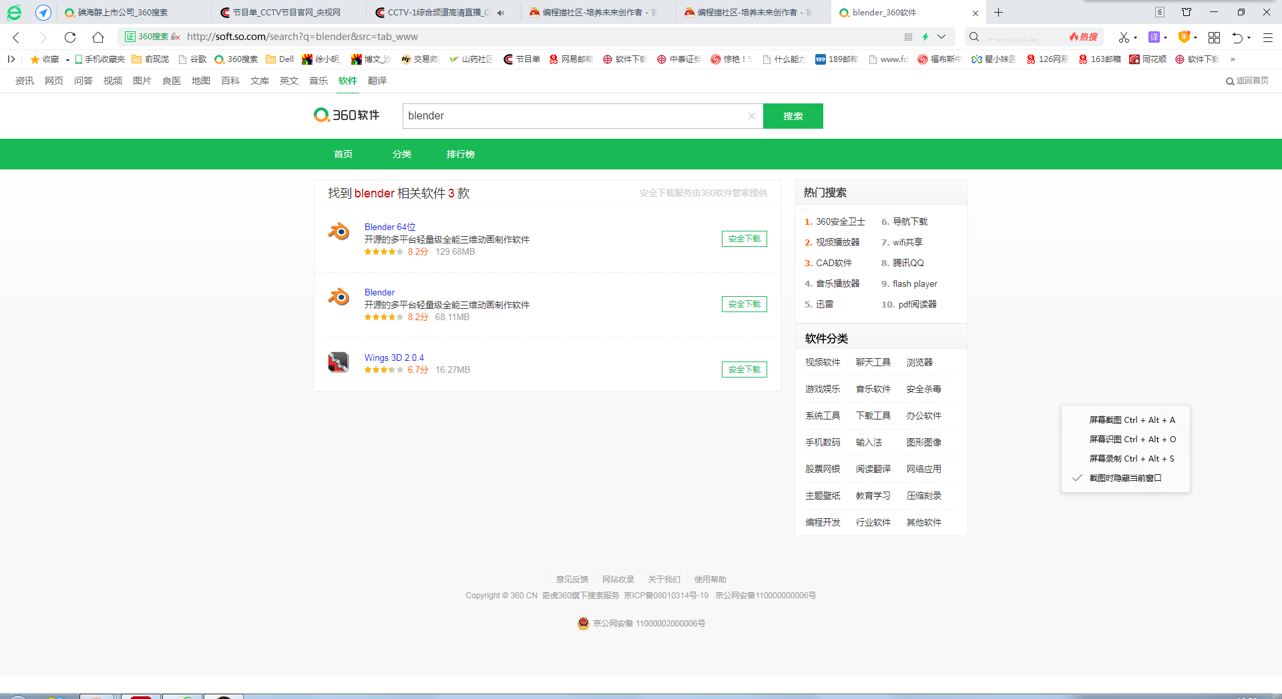1282x699 pixels.
Task: Open the 163邮箱 bookmark
Action: point(1100,59)
